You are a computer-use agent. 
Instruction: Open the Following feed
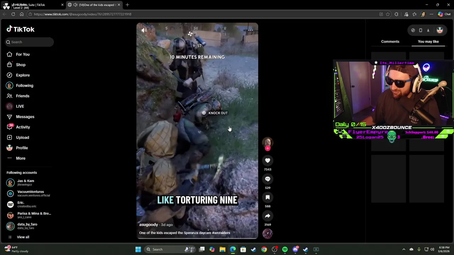tap(24, 85)
